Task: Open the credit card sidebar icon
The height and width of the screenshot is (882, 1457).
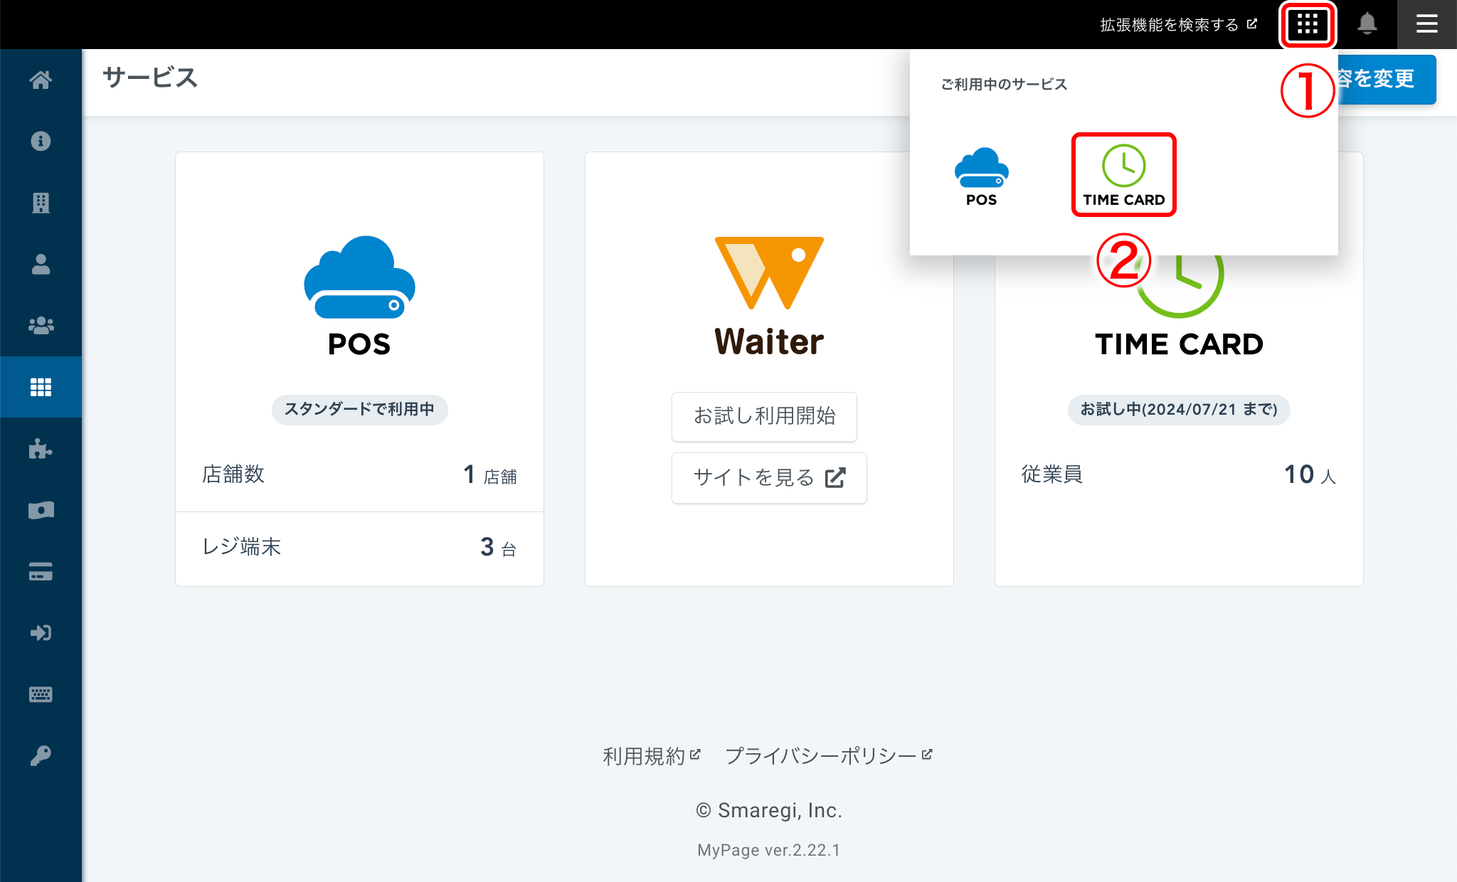Action: point(41,571)
